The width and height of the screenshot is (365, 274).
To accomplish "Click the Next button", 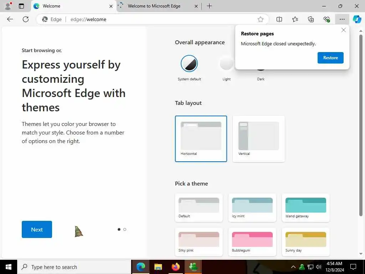I will click(x=37, y=229).
